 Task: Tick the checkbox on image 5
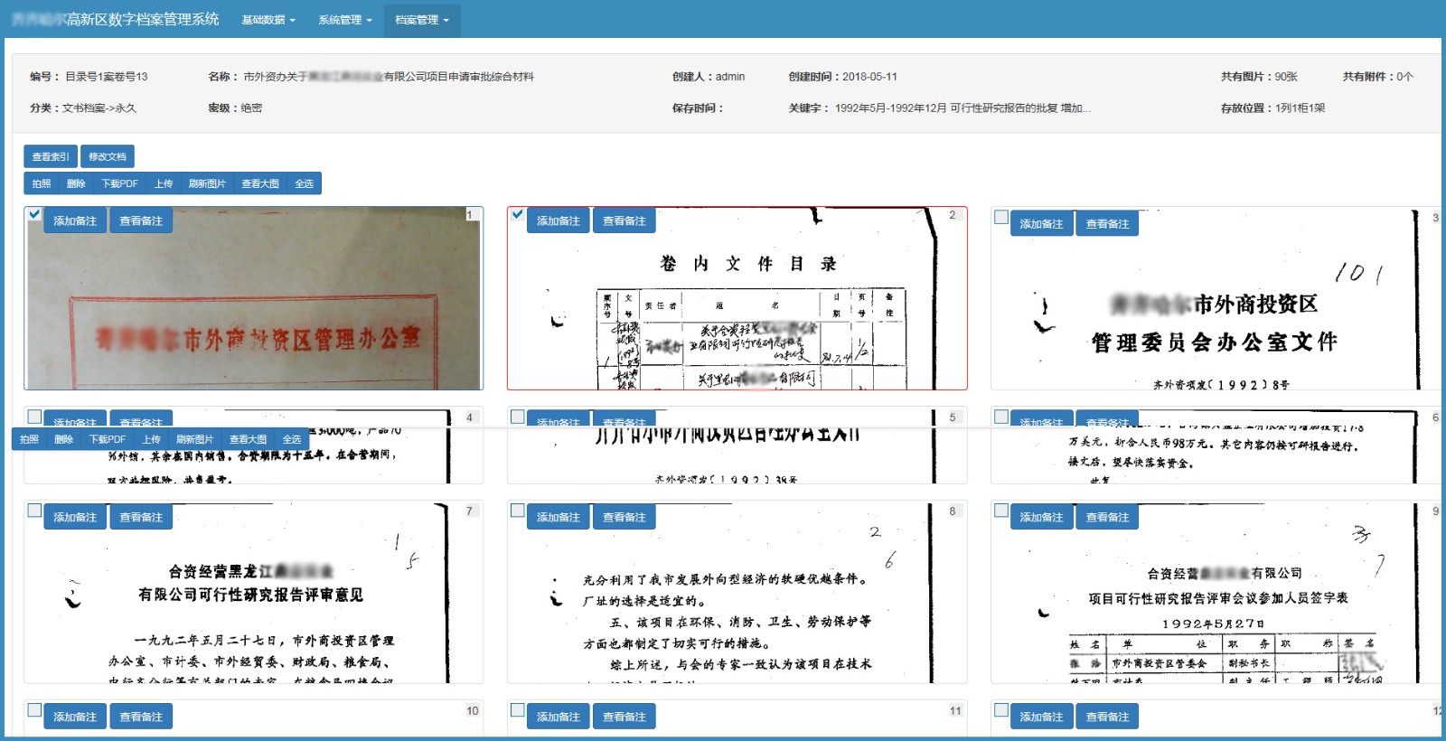click(x=518, y=417)
